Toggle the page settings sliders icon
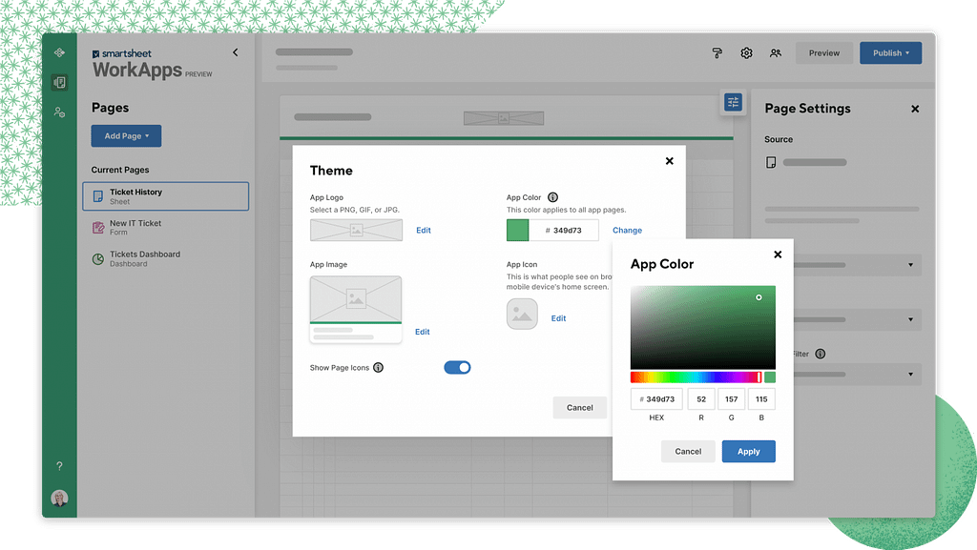This screenshot has width=977, height=550. click(733, 102)
